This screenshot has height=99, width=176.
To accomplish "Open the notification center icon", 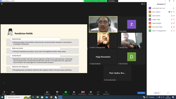I will [173, 97].
